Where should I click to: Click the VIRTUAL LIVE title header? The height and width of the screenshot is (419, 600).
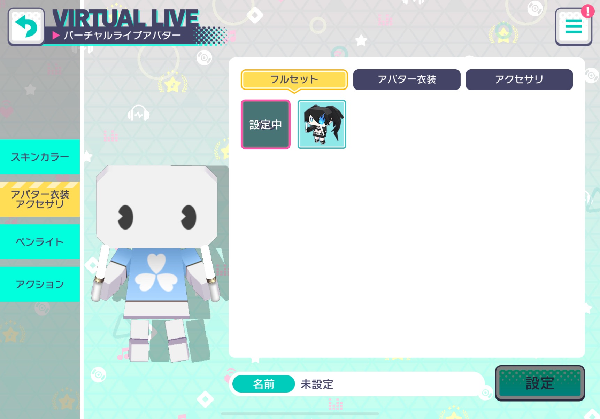pos(125,18)
